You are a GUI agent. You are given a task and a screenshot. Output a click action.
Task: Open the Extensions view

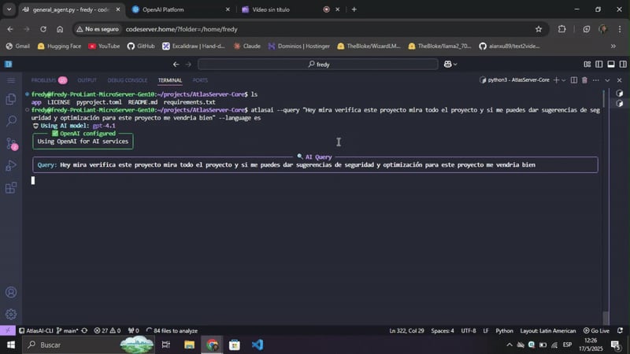click(11, 187)
